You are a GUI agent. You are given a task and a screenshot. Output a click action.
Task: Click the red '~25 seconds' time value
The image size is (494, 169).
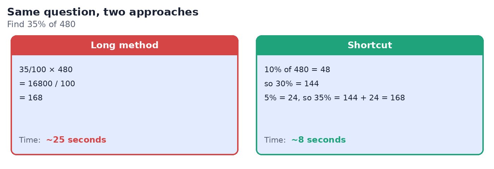(x=76, y=140)
